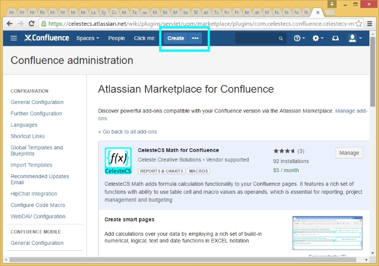Click the search magnifier icon
Screen dimensions: 379x266
280,38
